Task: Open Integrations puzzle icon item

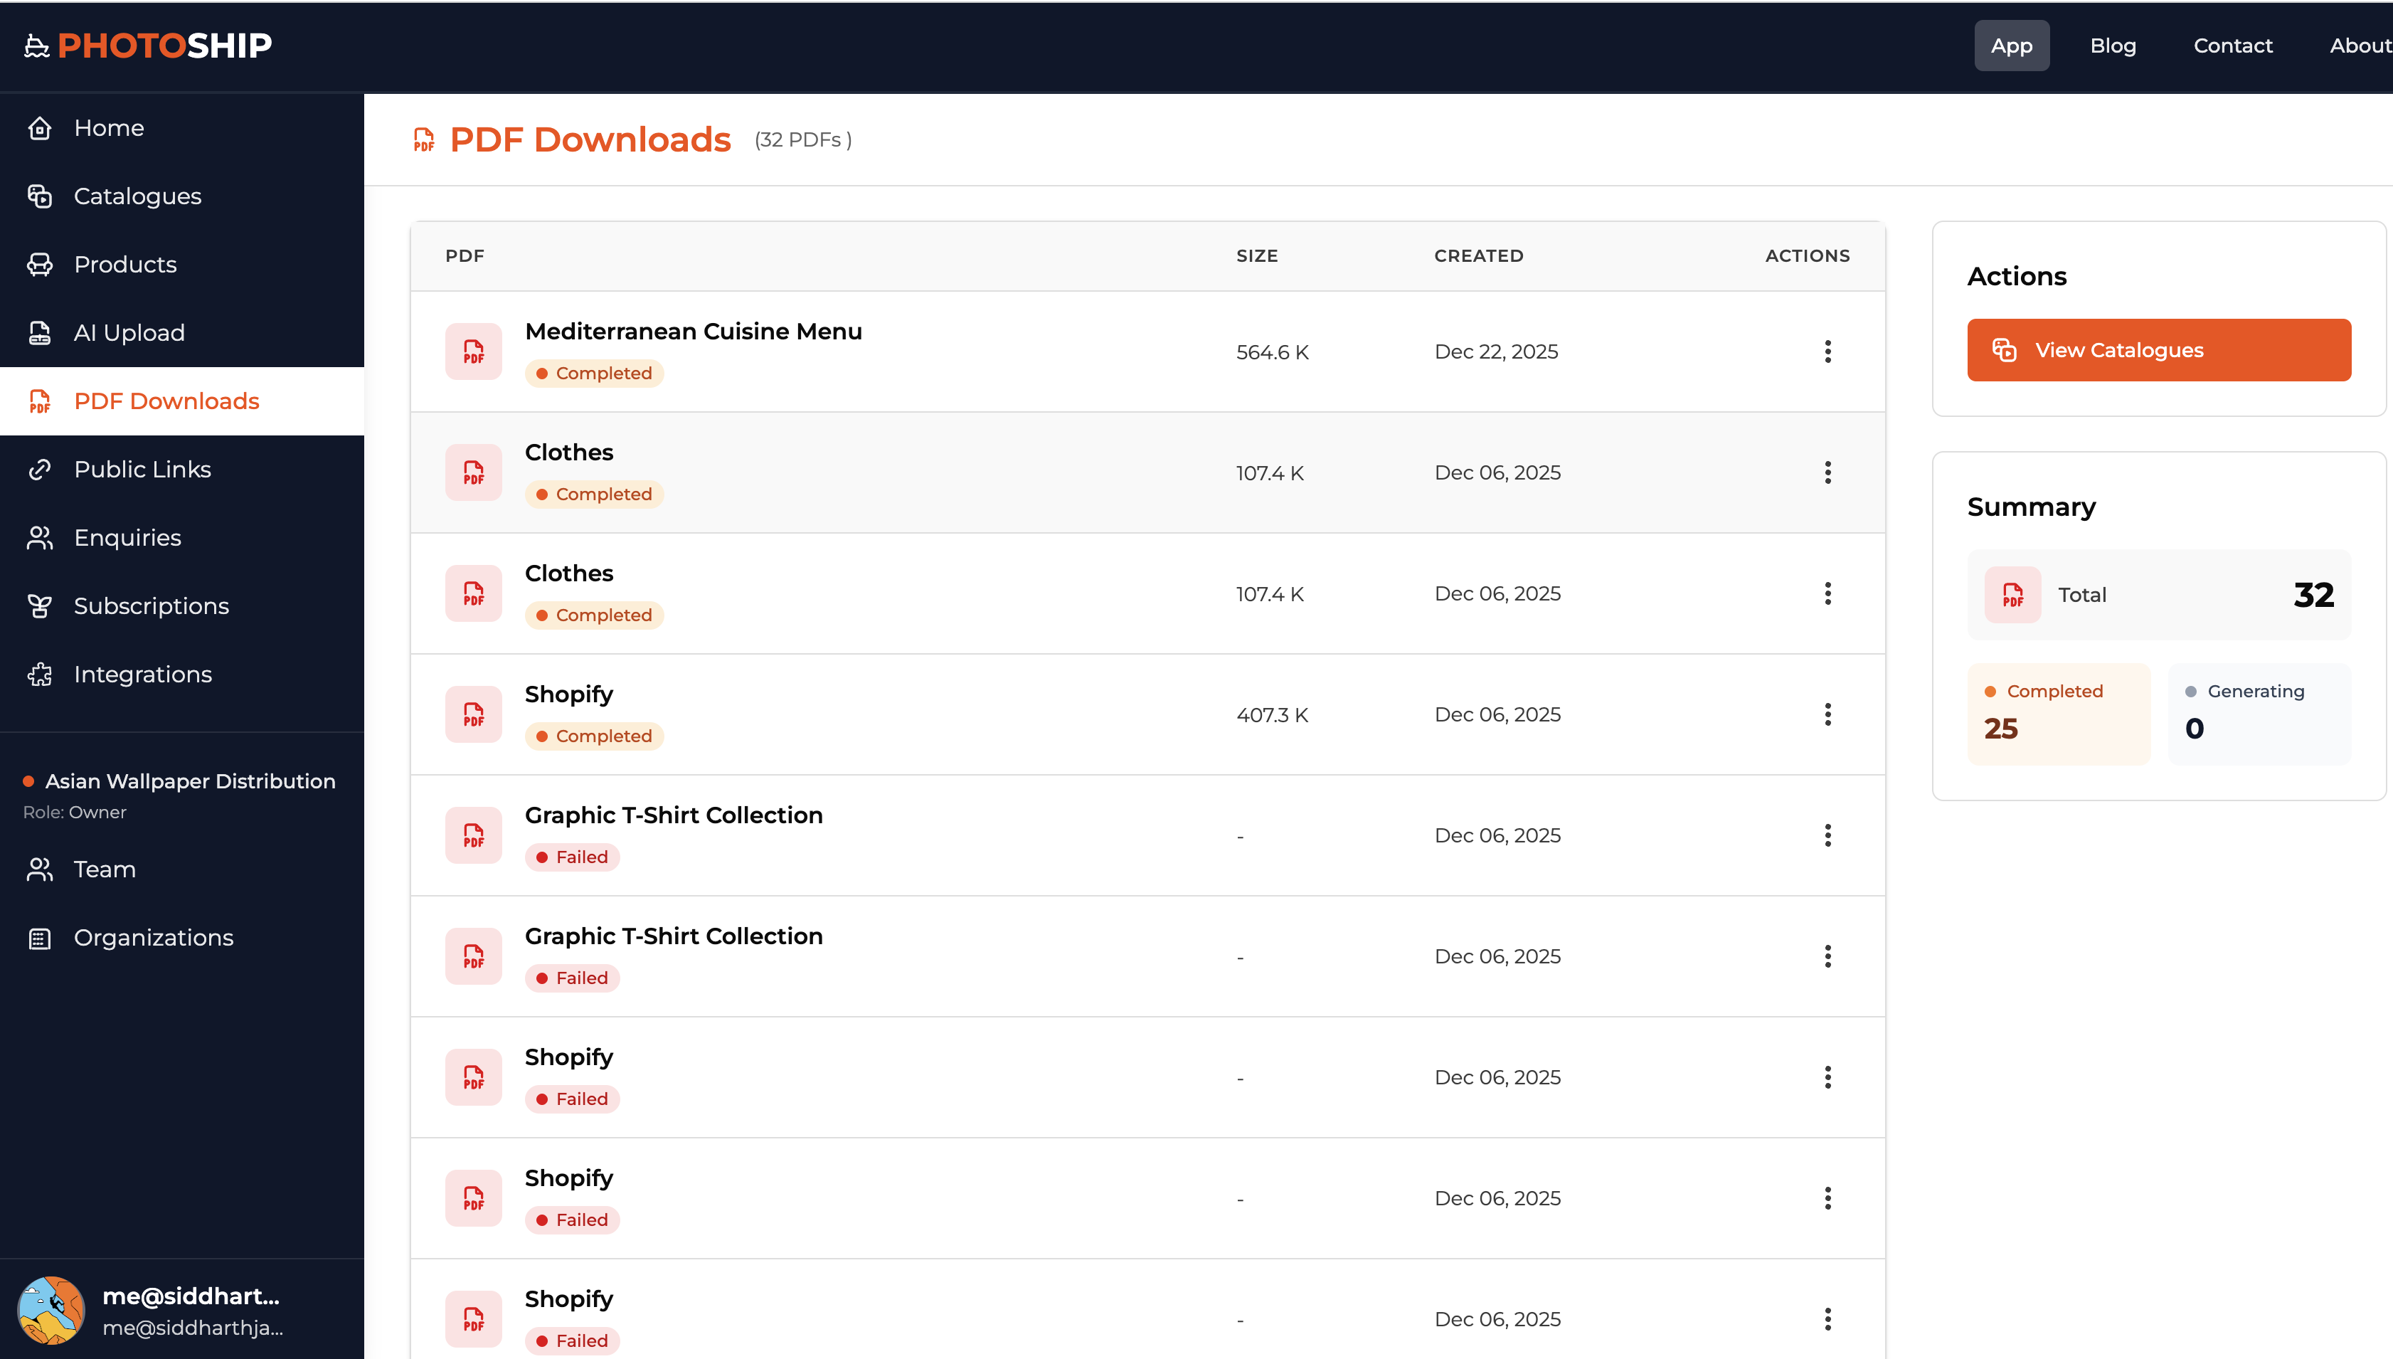Action: (39, 674)
